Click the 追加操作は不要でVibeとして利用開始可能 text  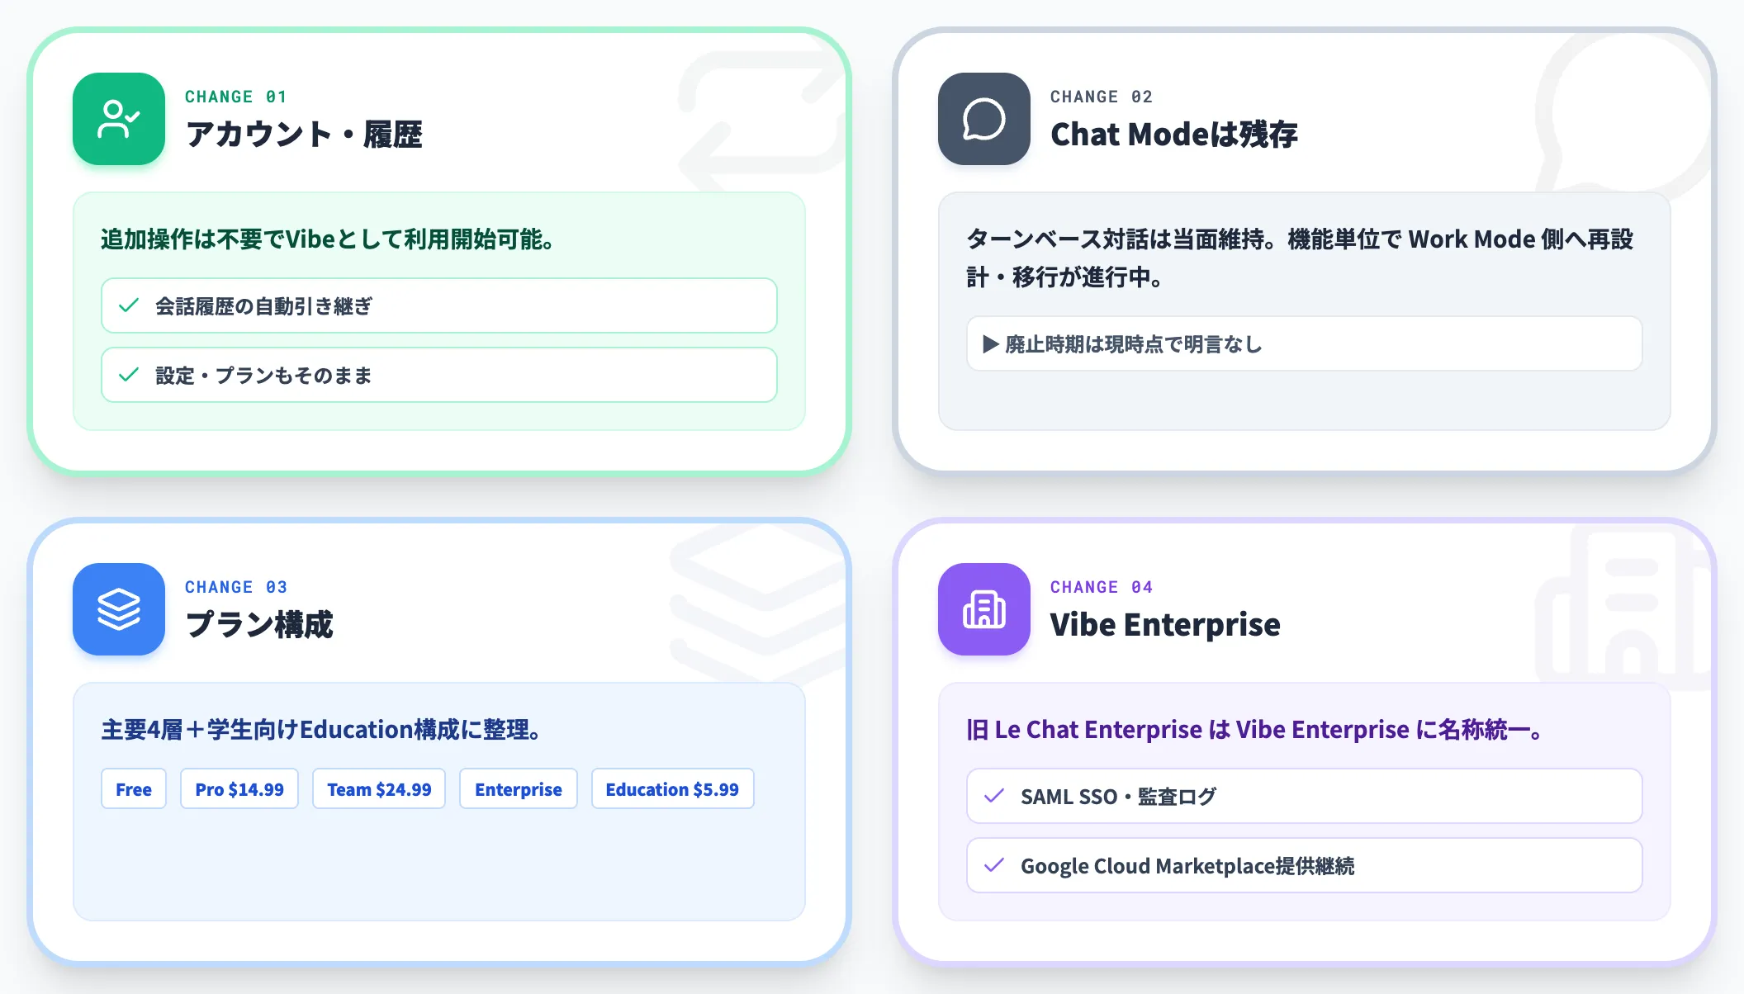coord(328,239)
